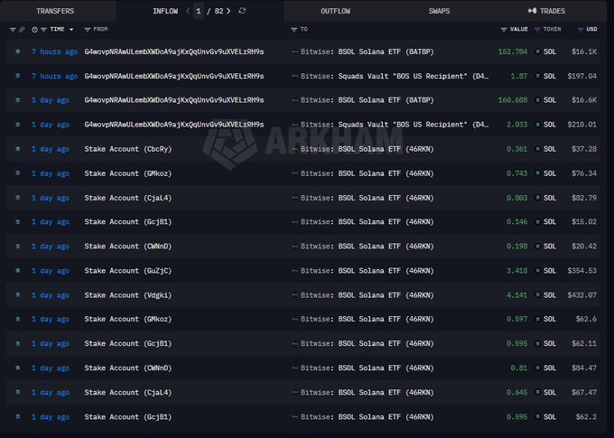
Task: Refresh the inflow transfers list
Action: tap(242, 11)
